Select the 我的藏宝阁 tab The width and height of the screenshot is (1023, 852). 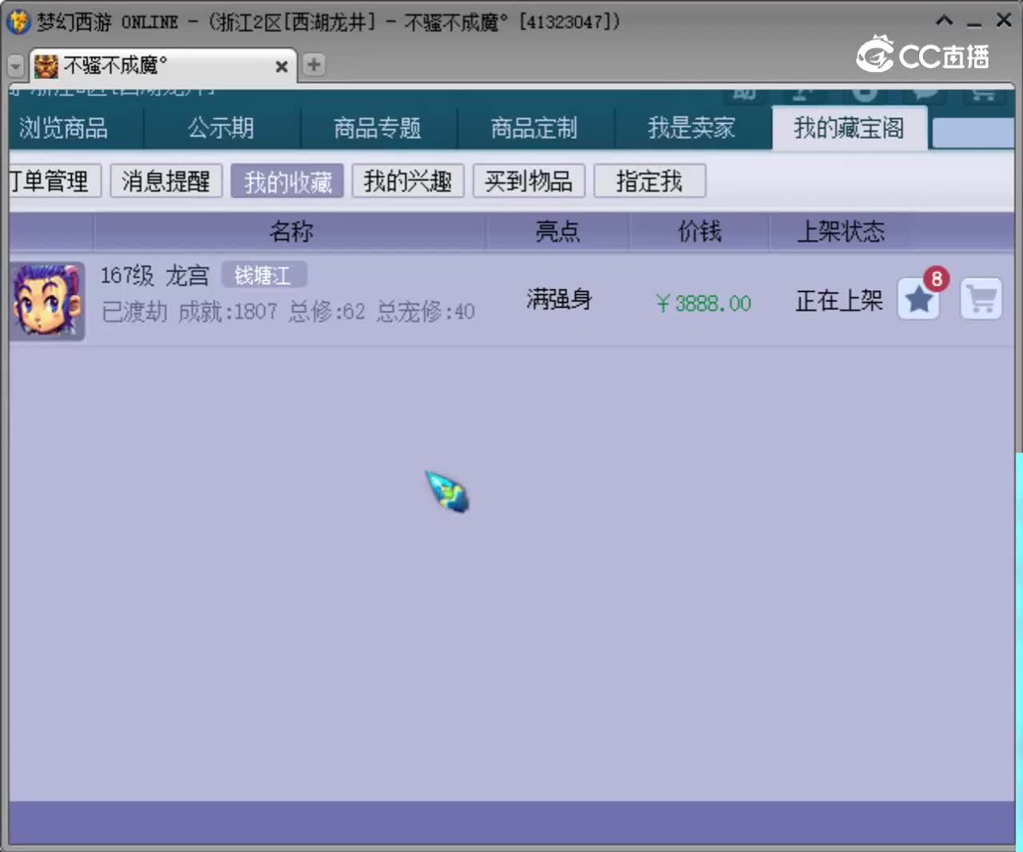tap(850, 128)
